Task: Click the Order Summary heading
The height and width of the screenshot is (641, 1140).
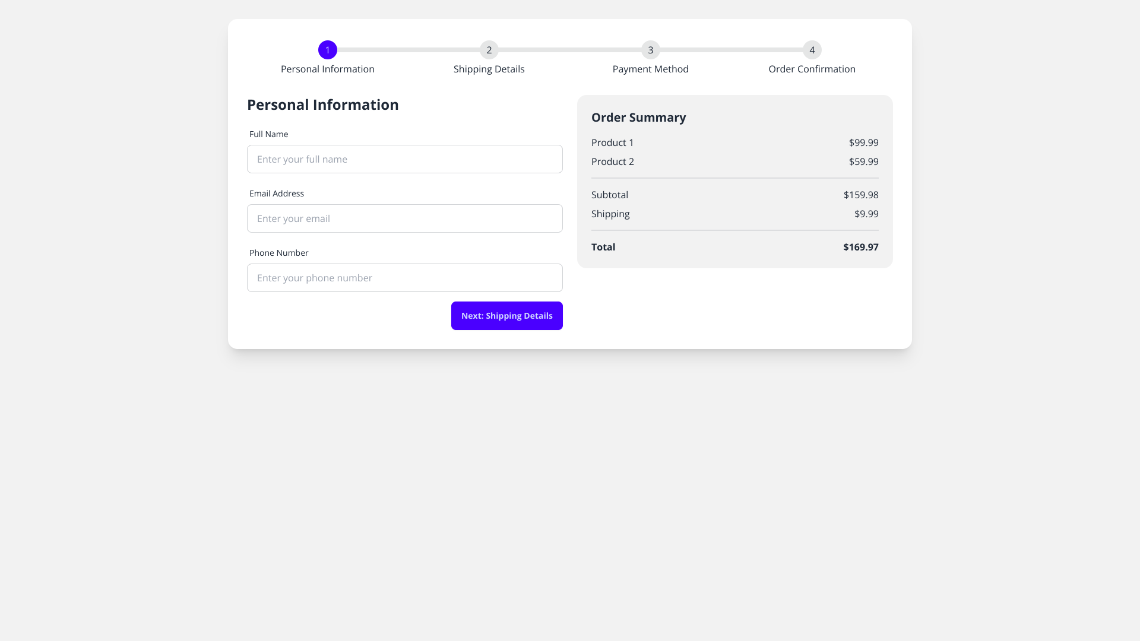Action: [x=639, y=118]
